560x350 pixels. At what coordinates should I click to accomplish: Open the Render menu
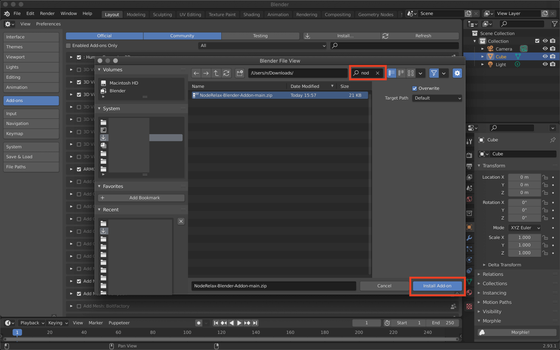pos(47,13)
